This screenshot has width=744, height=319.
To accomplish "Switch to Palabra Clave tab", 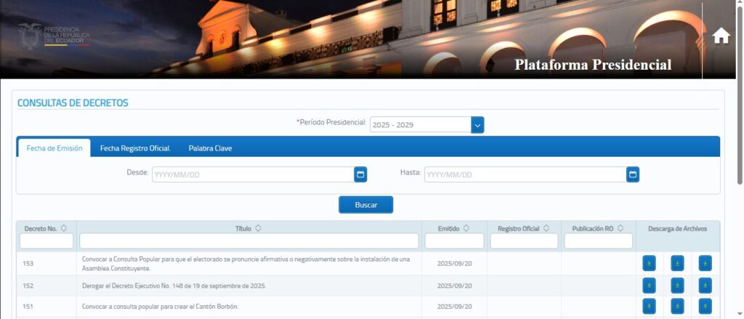I will (x=210, y=148).
